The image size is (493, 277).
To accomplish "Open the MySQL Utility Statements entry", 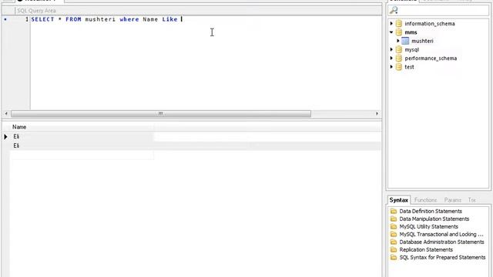I will (x=428, y=226).
